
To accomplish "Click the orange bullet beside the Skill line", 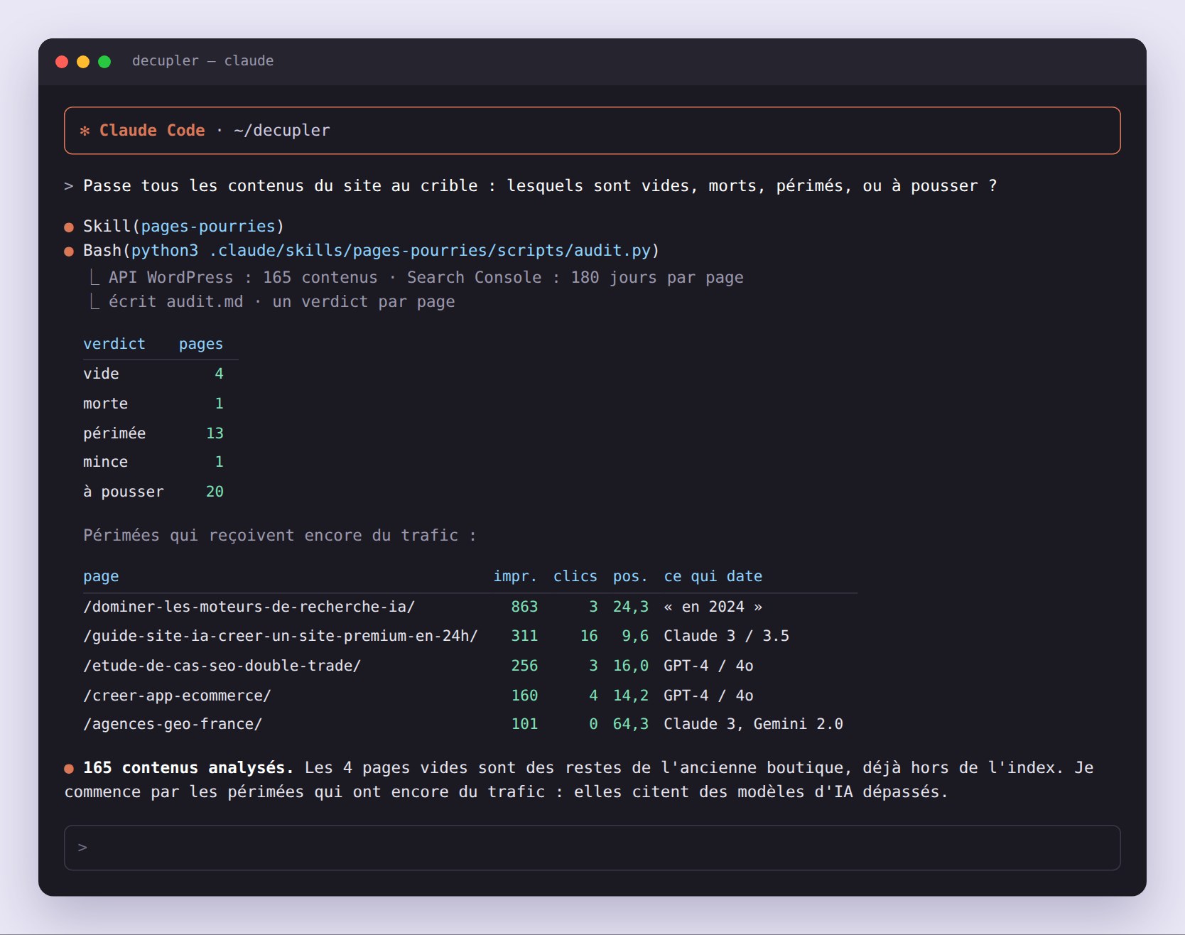I will (69, 227).
